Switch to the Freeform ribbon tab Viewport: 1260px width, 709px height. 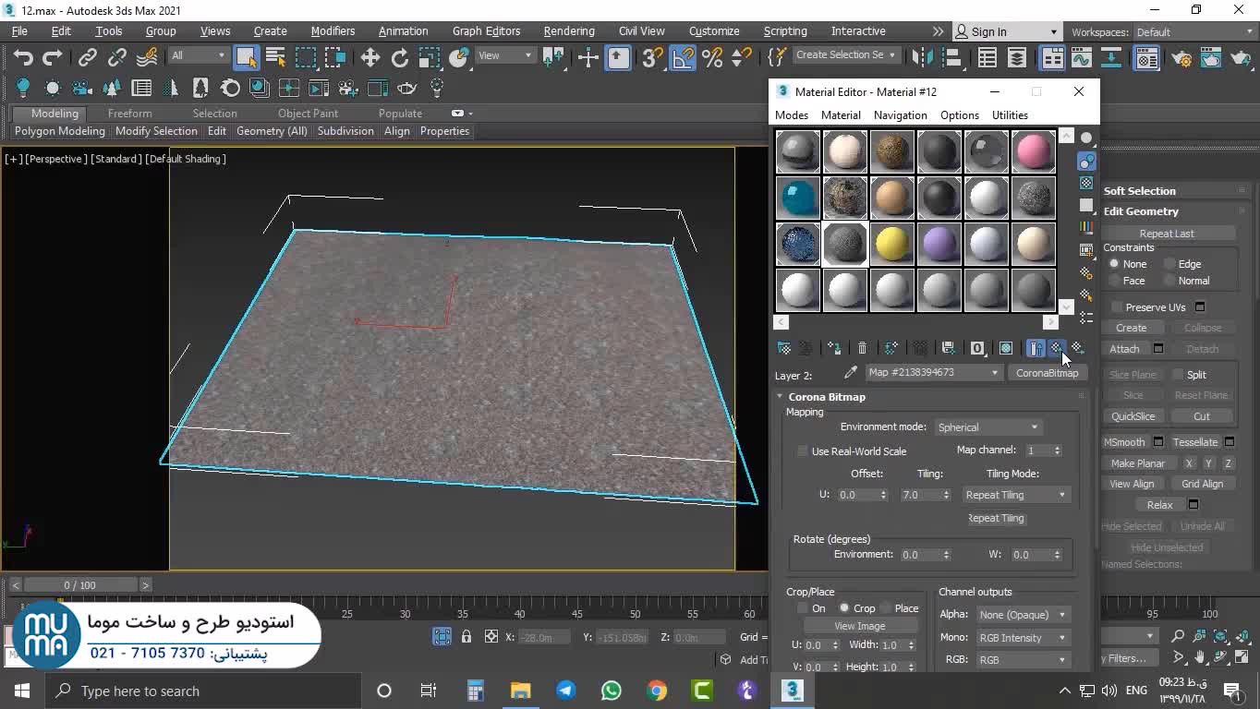click(129, 114)
